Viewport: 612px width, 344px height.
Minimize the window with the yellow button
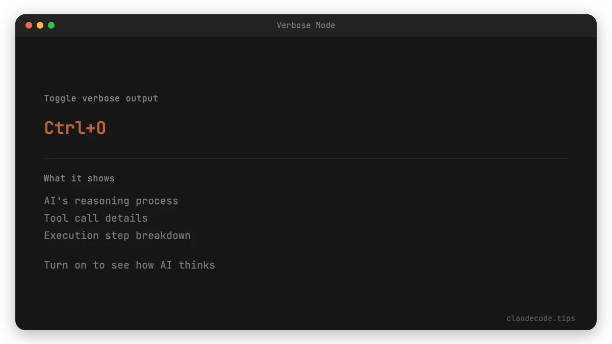[40, 25]
